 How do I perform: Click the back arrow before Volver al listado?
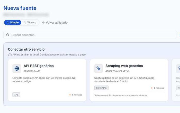pyautogui.click(x=43, y=22)
